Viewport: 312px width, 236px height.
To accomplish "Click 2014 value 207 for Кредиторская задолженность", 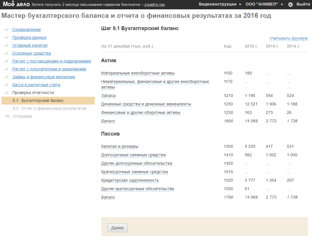I will click(290, 180).
